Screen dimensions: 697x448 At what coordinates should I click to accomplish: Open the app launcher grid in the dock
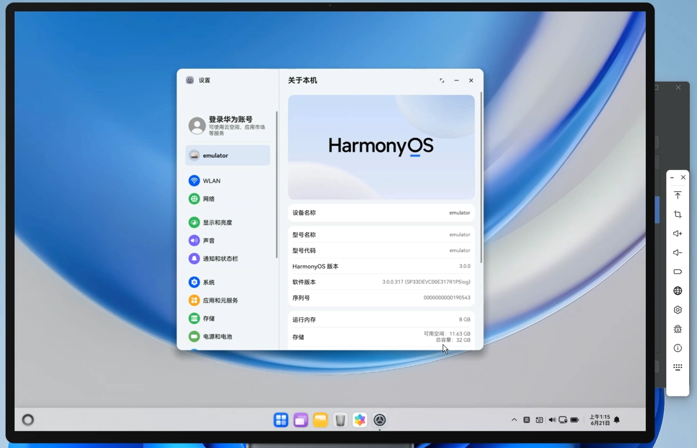(x=281, y=420)
